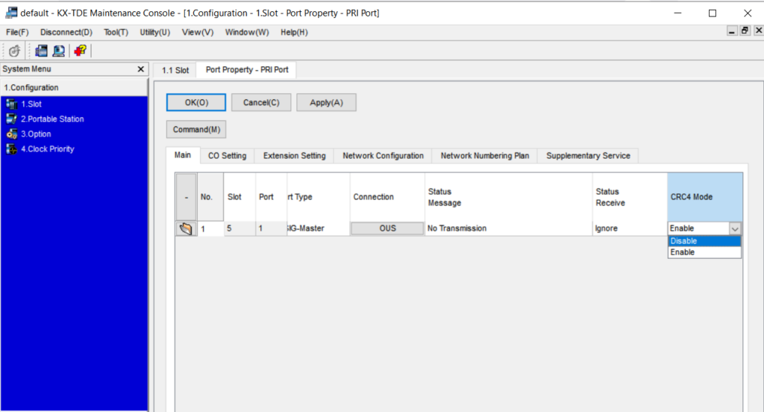The width and height of the screenshot is (764, 412).
Task: Open 3.Option from the configuration list
Action: [x=35, y=134]
